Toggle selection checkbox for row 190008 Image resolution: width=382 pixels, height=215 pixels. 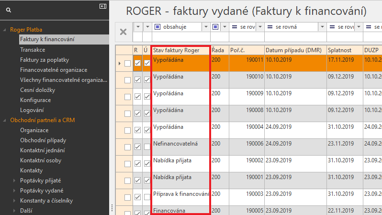pos(127,113)
